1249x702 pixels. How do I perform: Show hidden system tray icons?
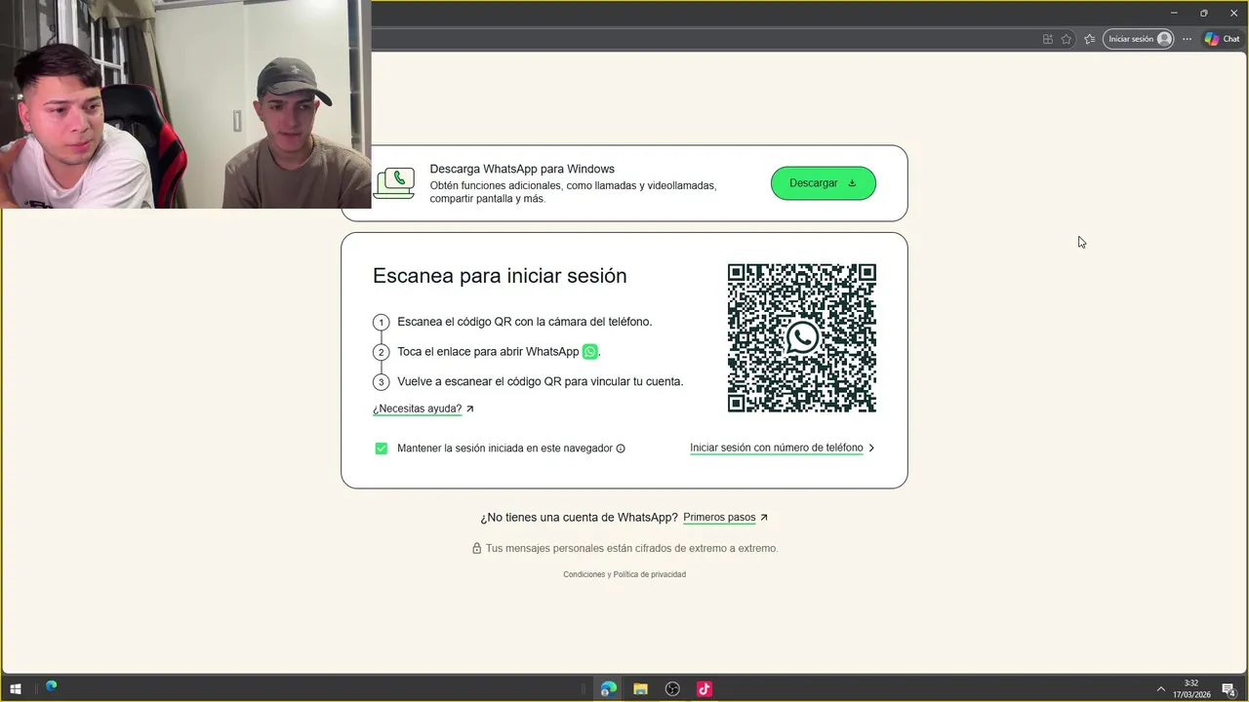[x=1161, y=689]
